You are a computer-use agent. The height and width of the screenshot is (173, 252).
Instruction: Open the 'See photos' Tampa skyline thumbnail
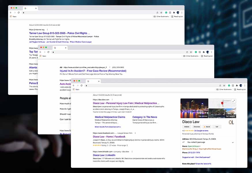194,108
